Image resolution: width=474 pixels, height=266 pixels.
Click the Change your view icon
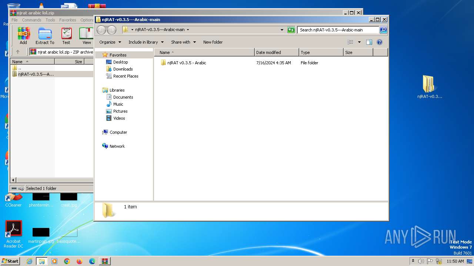click(x=350, y=42)
